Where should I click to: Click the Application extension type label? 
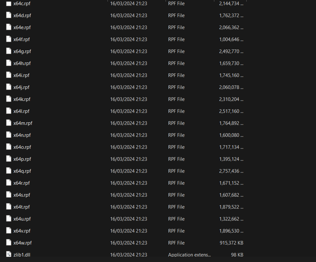click(189, 255)
